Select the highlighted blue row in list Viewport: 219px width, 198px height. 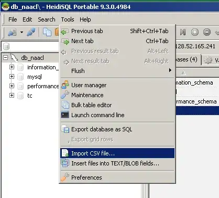click(197, 111)
